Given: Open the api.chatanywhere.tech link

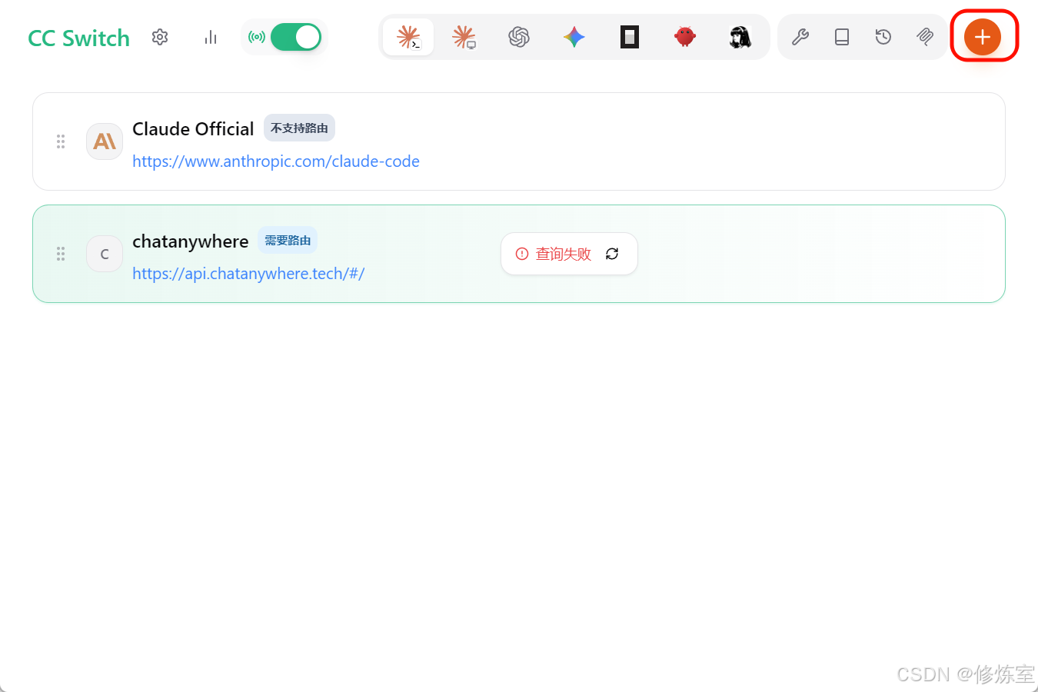Looking at the screenshot, I should pos(248,274).
